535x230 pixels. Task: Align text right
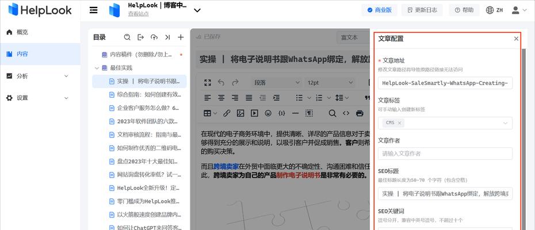235,98
